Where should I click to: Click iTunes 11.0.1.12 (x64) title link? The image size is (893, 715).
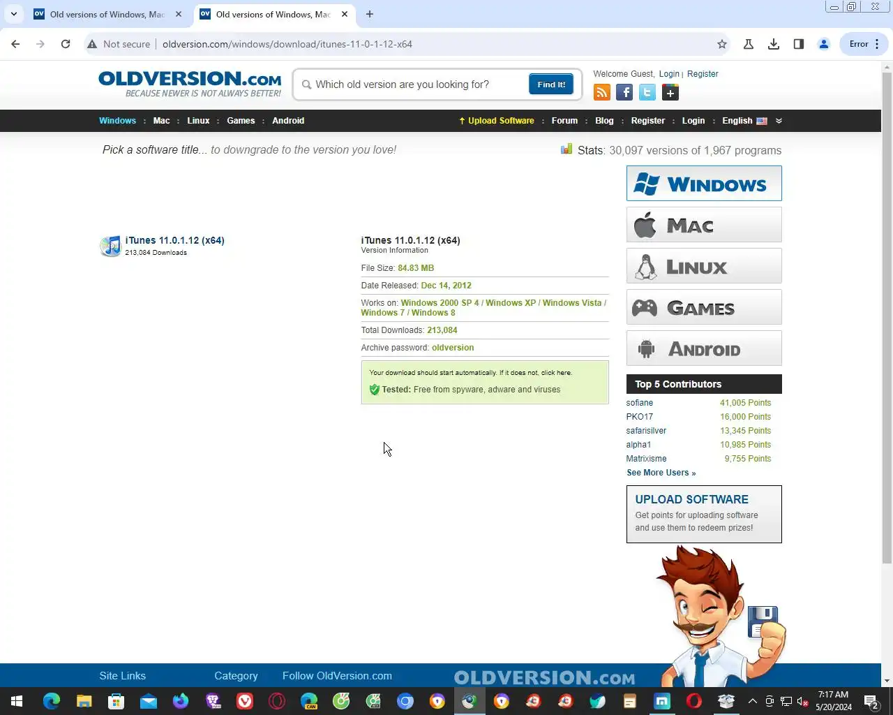click(174, 240)
